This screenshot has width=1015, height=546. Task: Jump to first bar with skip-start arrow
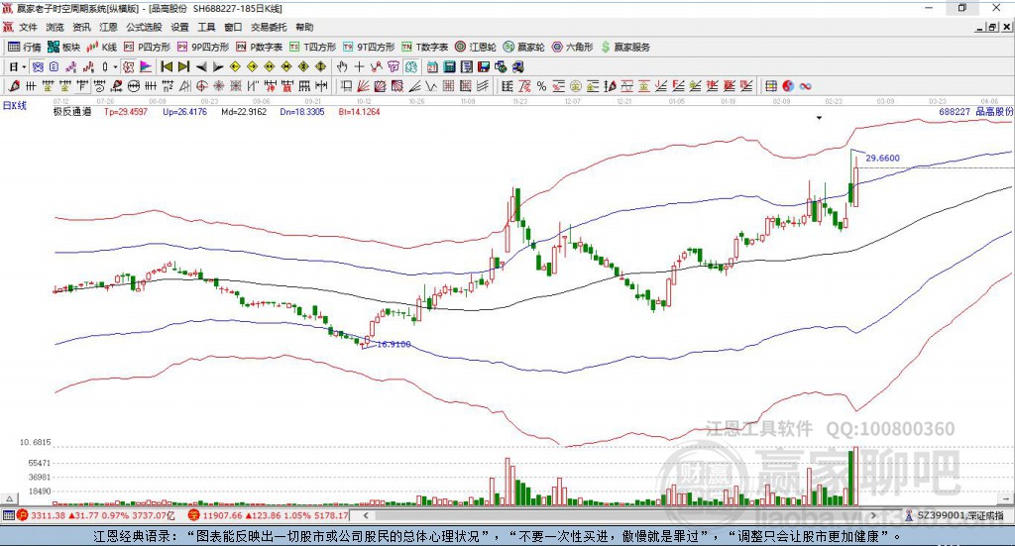coord(167,66)
